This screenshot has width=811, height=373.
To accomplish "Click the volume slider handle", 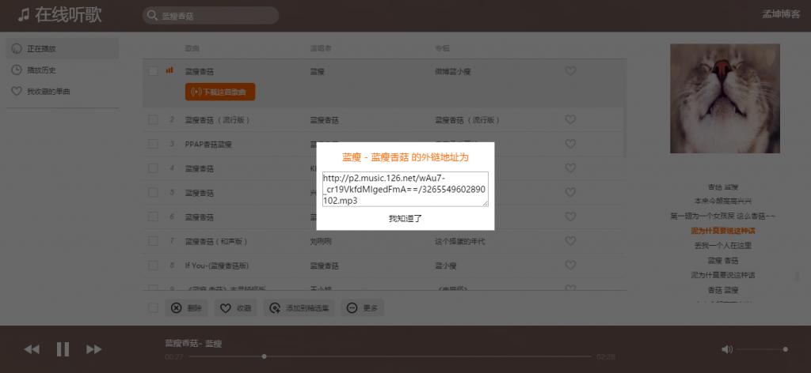I will point(785,349).
